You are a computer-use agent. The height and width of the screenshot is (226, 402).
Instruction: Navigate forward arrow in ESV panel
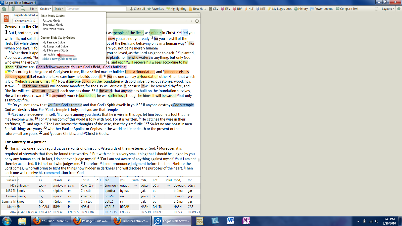pos(191,21)
